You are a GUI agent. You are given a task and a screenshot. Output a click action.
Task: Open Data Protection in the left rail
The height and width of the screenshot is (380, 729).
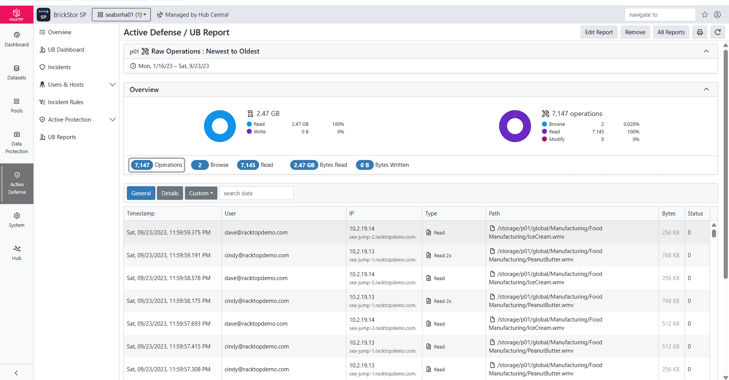[17, 142]
